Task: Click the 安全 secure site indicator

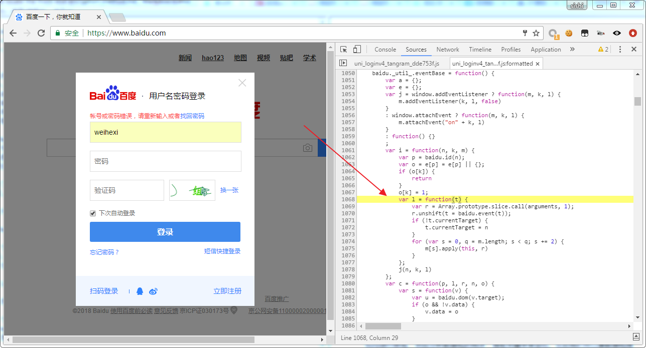Action: [67, 33]
